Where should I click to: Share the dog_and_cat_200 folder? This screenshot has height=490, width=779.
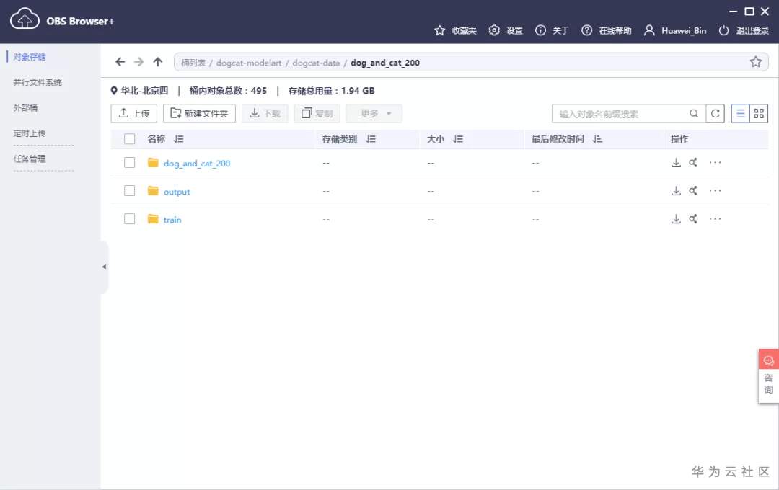[693, 162]
